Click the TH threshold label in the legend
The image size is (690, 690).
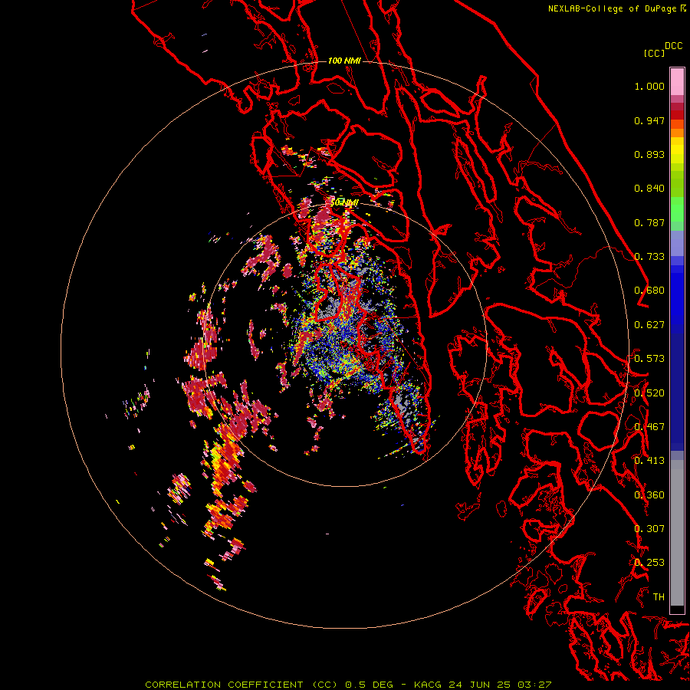coord(659,597)
